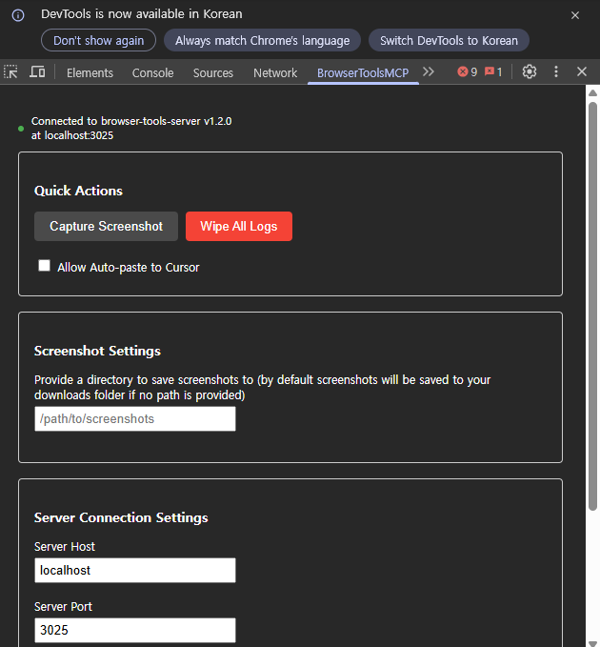Image resolution: width=600 pixels, height=647 pixels.
Task: Switch to the Console tab
Action: 152,73
